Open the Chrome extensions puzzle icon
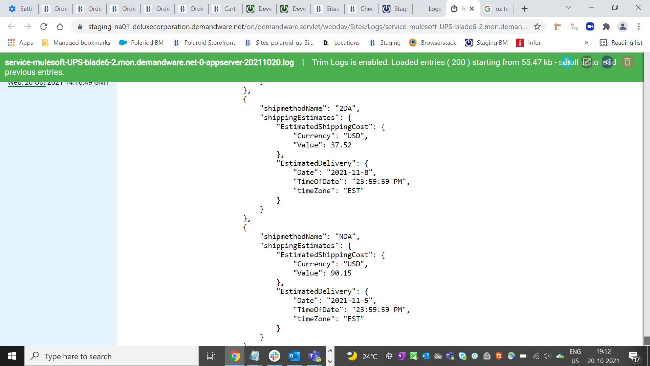The width and height of the screenshot is (650, 366). (606, 26)
